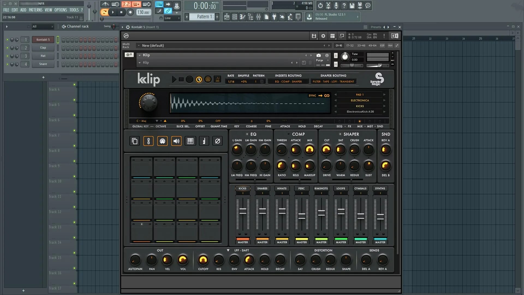Click Klip speaker volume icon
The width and height of the screenshot is (524, 295).
176,141
